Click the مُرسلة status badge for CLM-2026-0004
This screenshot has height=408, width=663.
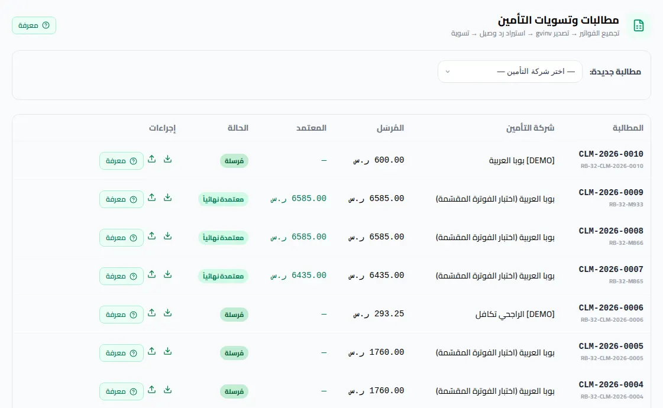(x=234, y=391)
